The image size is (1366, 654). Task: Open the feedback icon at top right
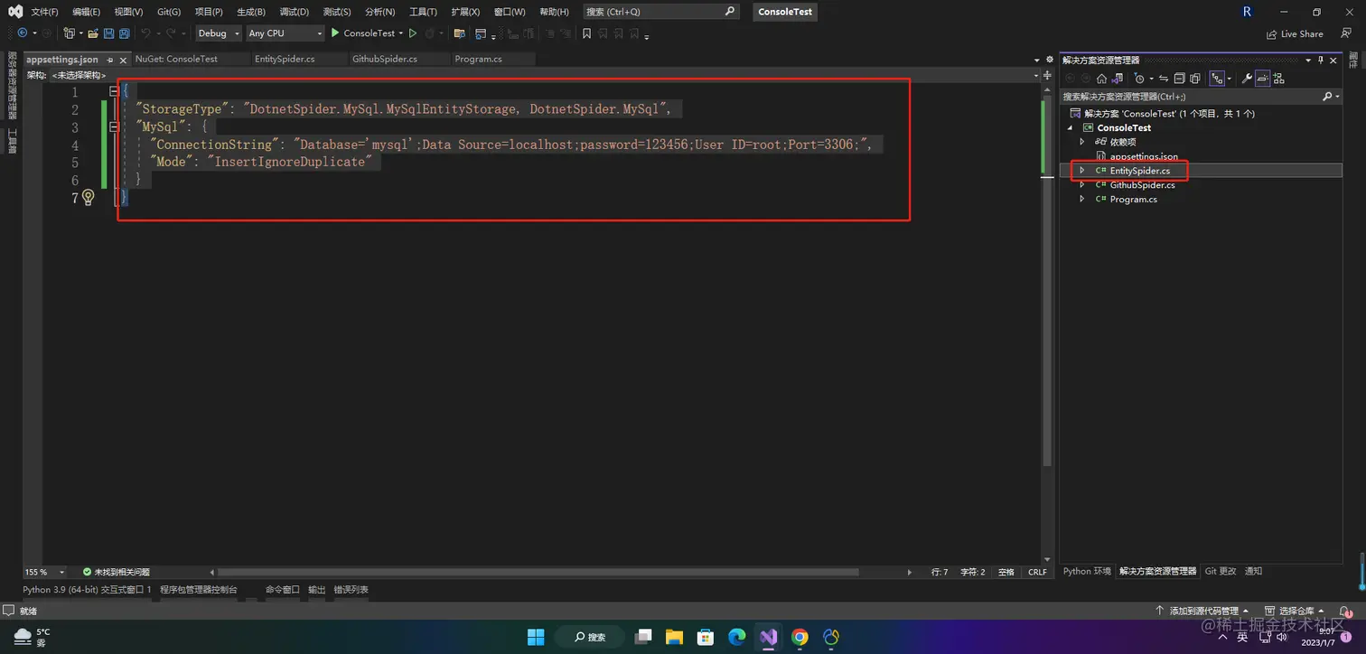[1346, 33]
